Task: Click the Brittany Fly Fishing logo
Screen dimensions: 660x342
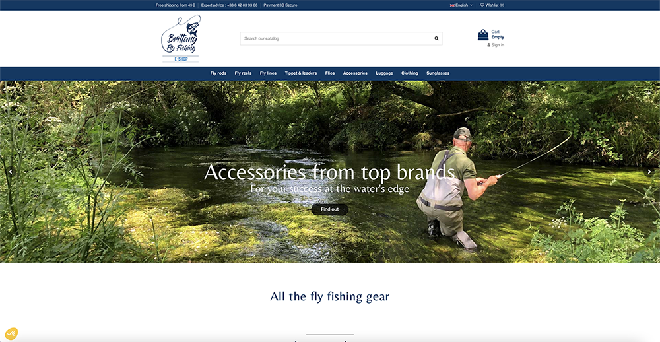Action: (181, 38)
